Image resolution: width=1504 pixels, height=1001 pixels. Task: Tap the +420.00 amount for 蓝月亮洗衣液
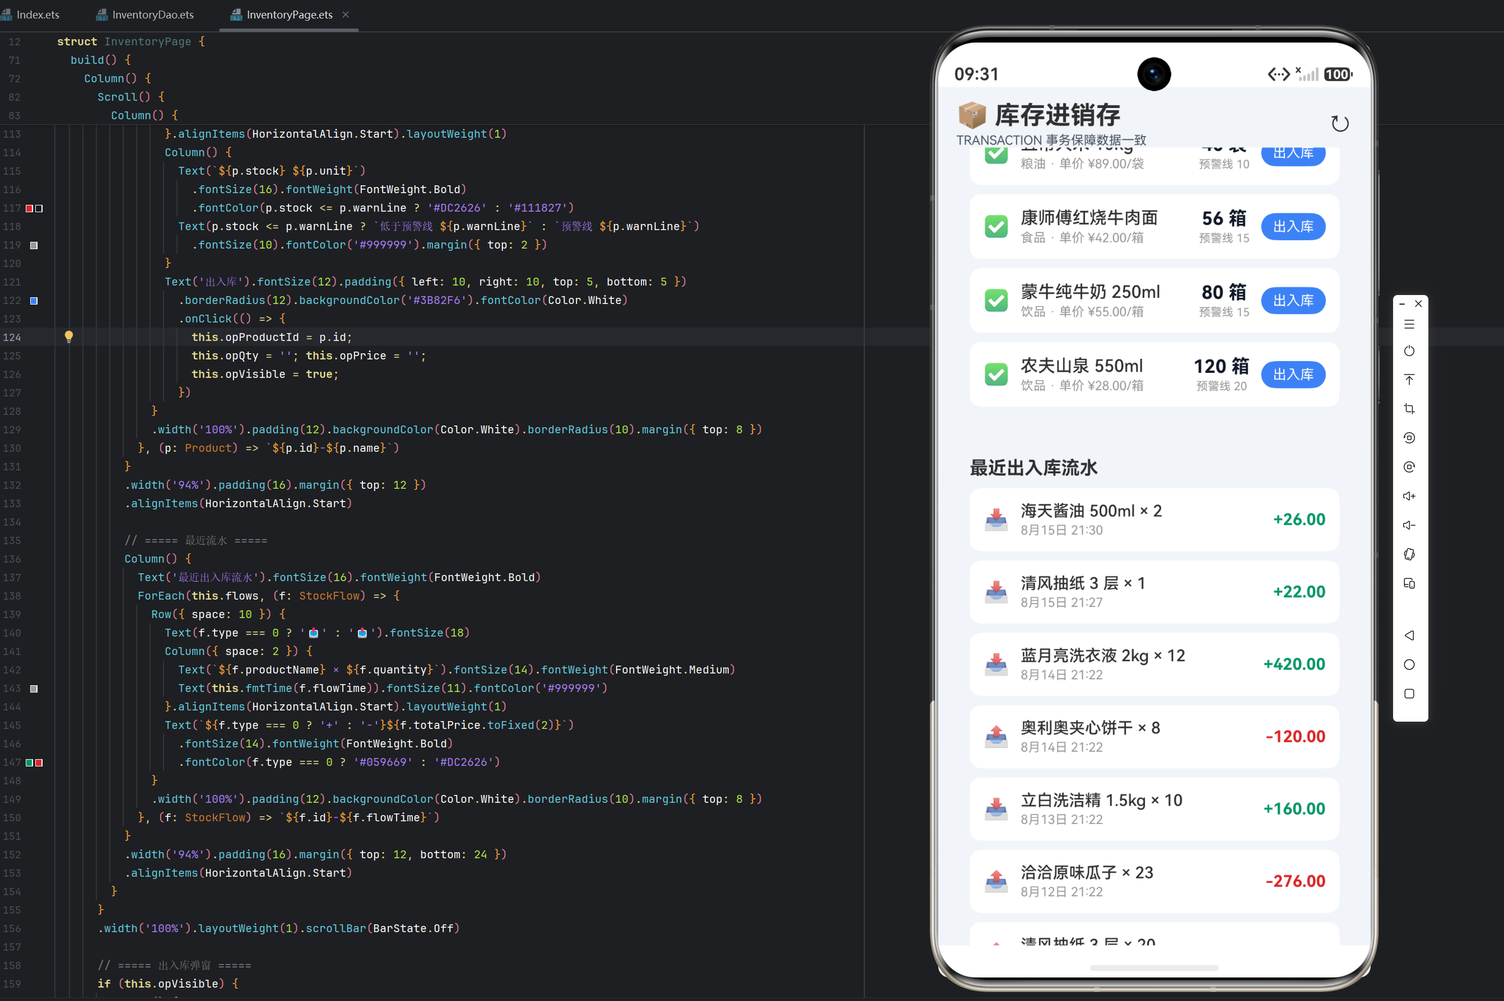pos(1294,665)
